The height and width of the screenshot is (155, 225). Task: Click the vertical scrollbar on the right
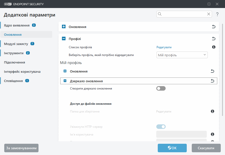click(222, 70)
